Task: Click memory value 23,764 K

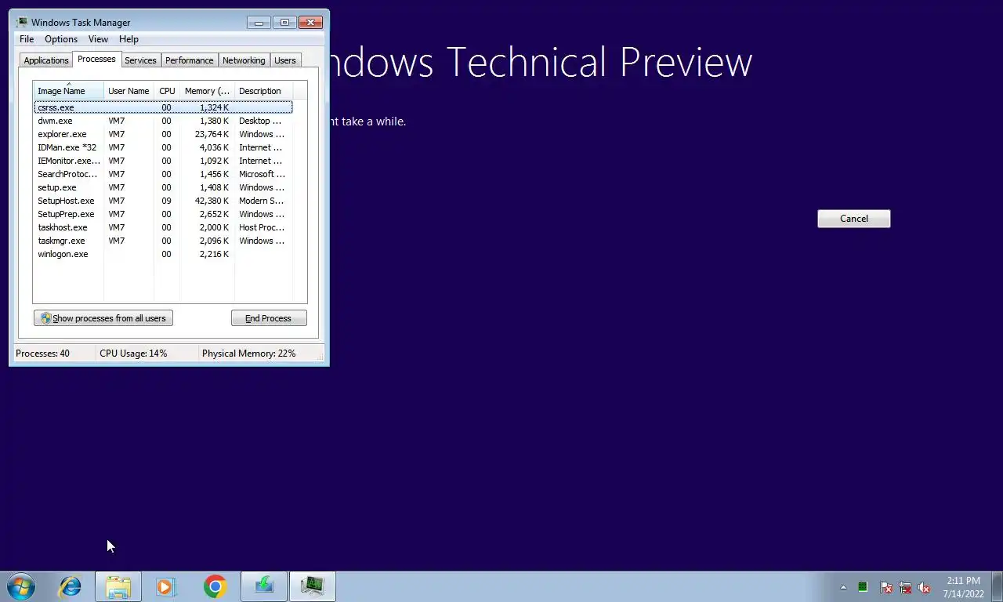Action: click(x=212, y=134)
